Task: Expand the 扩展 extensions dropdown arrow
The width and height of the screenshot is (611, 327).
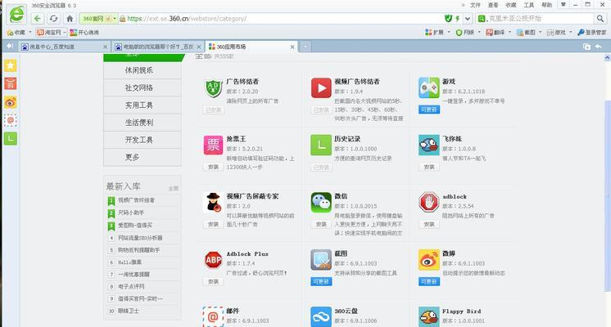Action: [449, 32]
